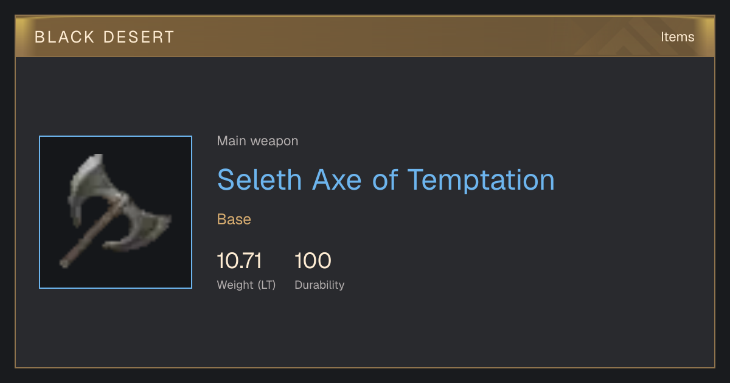Click the upper axe blade in icon
Viewport: 730px width, 383px height.
coord(92,185)
